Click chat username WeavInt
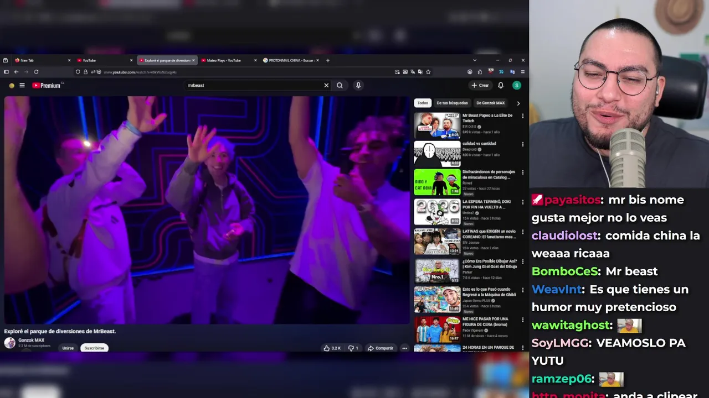Screen dimensions: 709x398 (x=557, y=290)
